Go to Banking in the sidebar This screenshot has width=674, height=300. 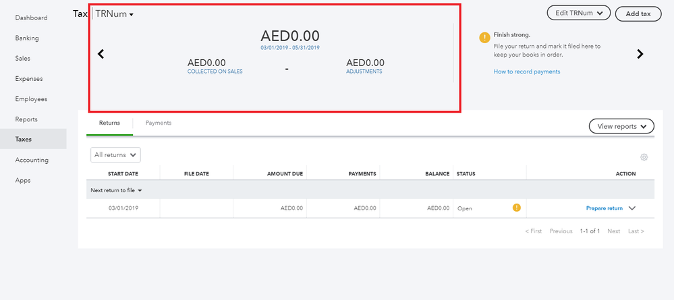[x=27, y=38]
